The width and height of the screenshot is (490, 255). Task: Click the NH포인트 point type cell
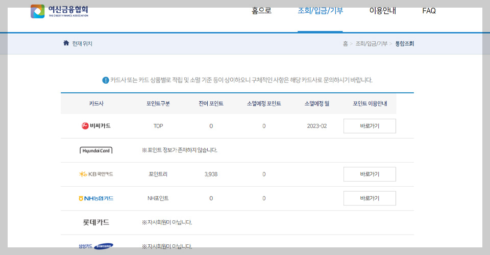point(158,198)
